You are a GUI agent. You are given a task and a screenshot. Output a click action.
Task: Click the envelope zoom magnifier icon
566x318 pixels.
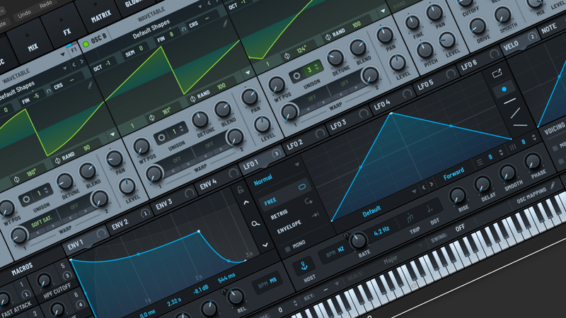pos(255,224)
